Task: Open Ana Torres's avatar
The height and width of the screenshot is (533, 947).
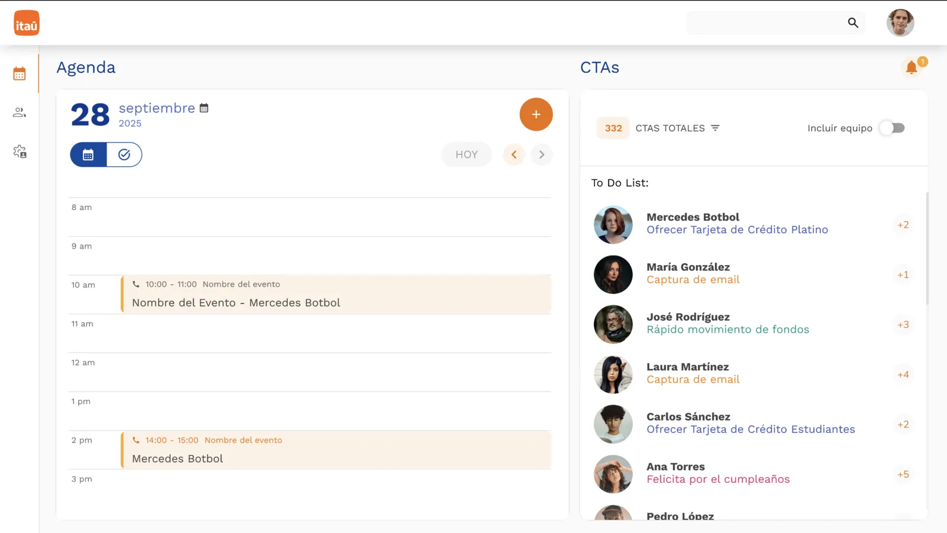Action: [x=613, y=474]
